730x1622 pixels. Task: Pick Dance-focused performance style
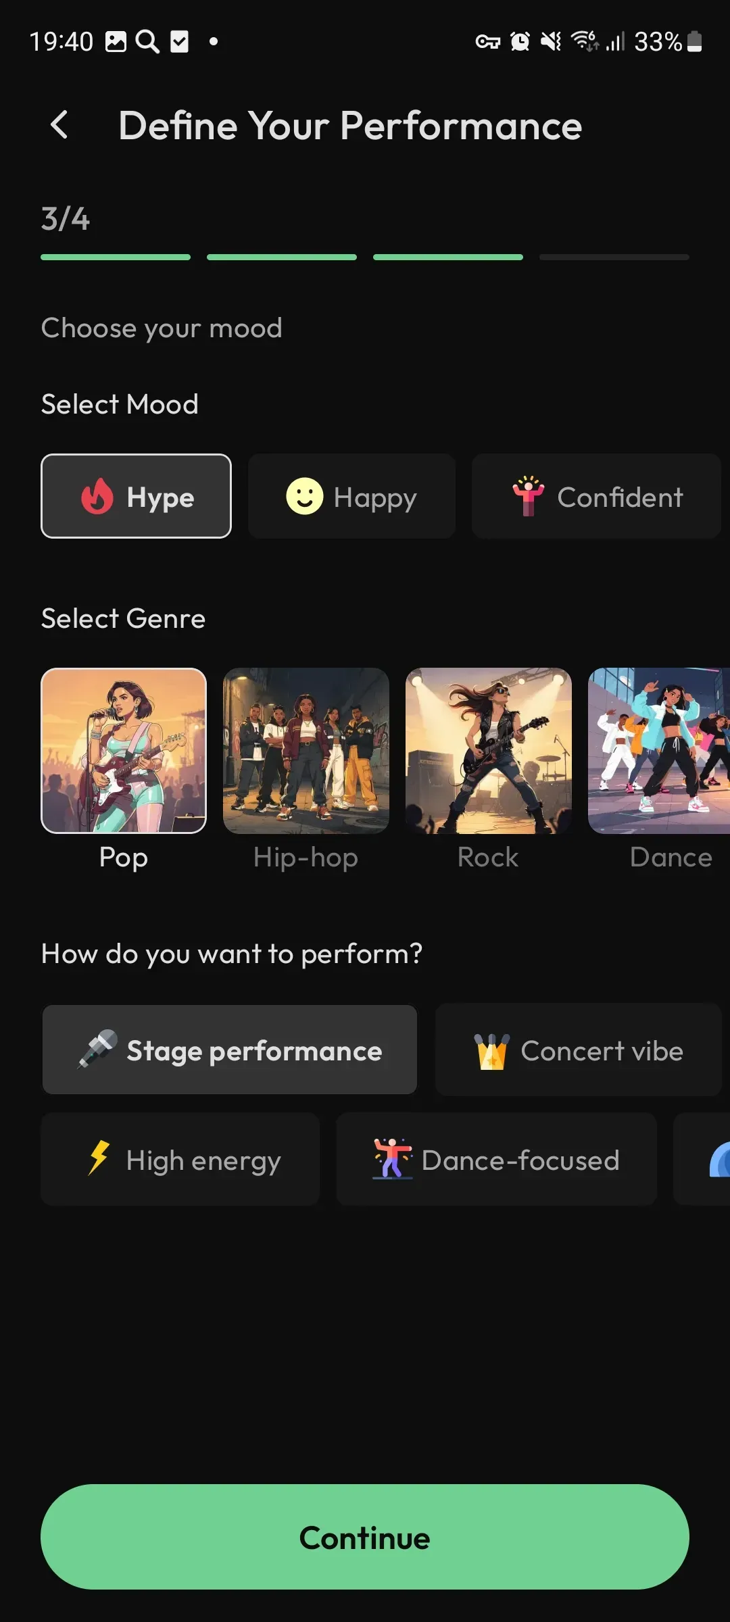click(x=496, y=1160)
